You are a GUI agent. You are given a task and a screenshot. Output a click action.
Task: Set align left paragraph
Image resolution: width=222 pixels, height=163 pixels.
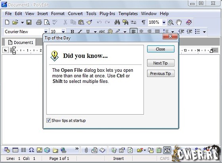(x=134, y=31)
